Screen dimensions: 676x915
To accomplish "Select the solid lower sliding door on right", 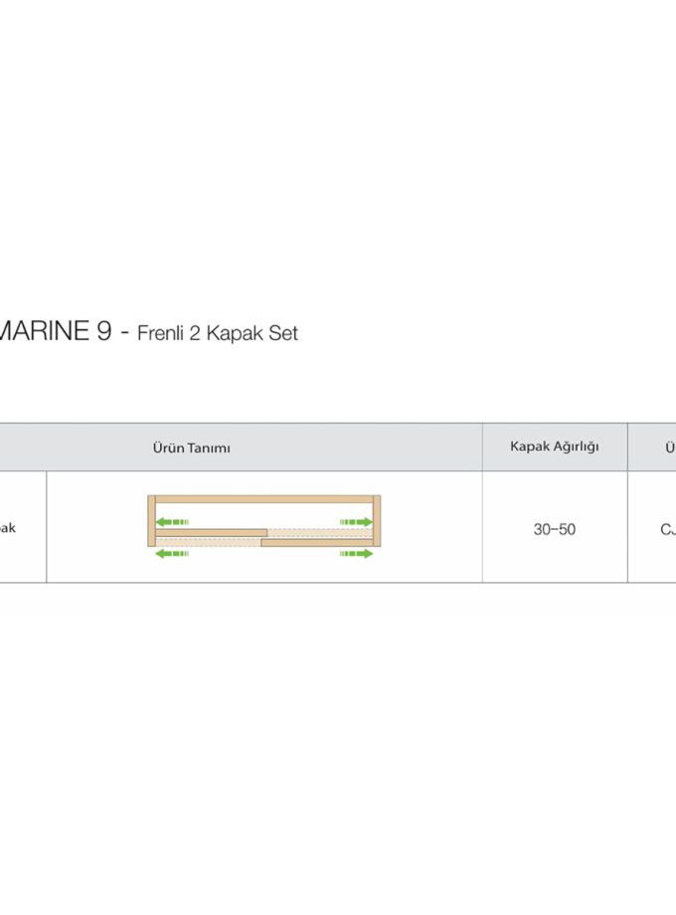I will click(x=316, y=542).
